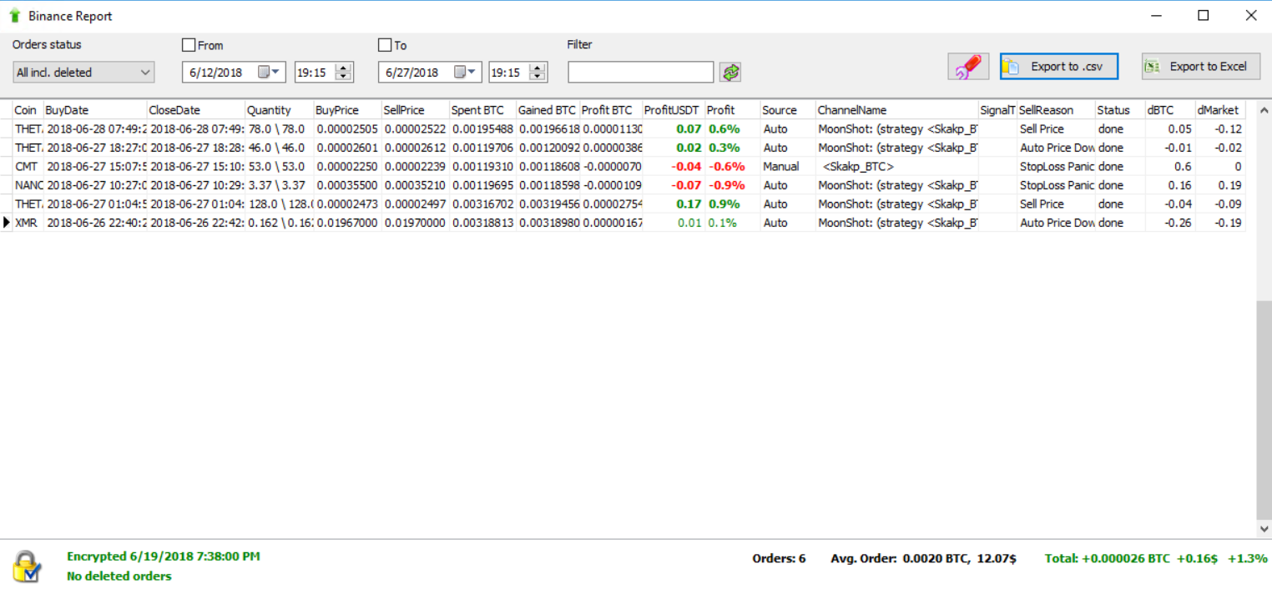Sort by the SellReason column header

tap(1056, 110)
